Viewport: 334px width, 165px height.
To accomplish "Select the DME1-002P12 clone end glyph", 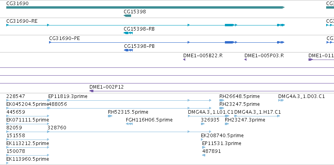I will pos(91,91).
